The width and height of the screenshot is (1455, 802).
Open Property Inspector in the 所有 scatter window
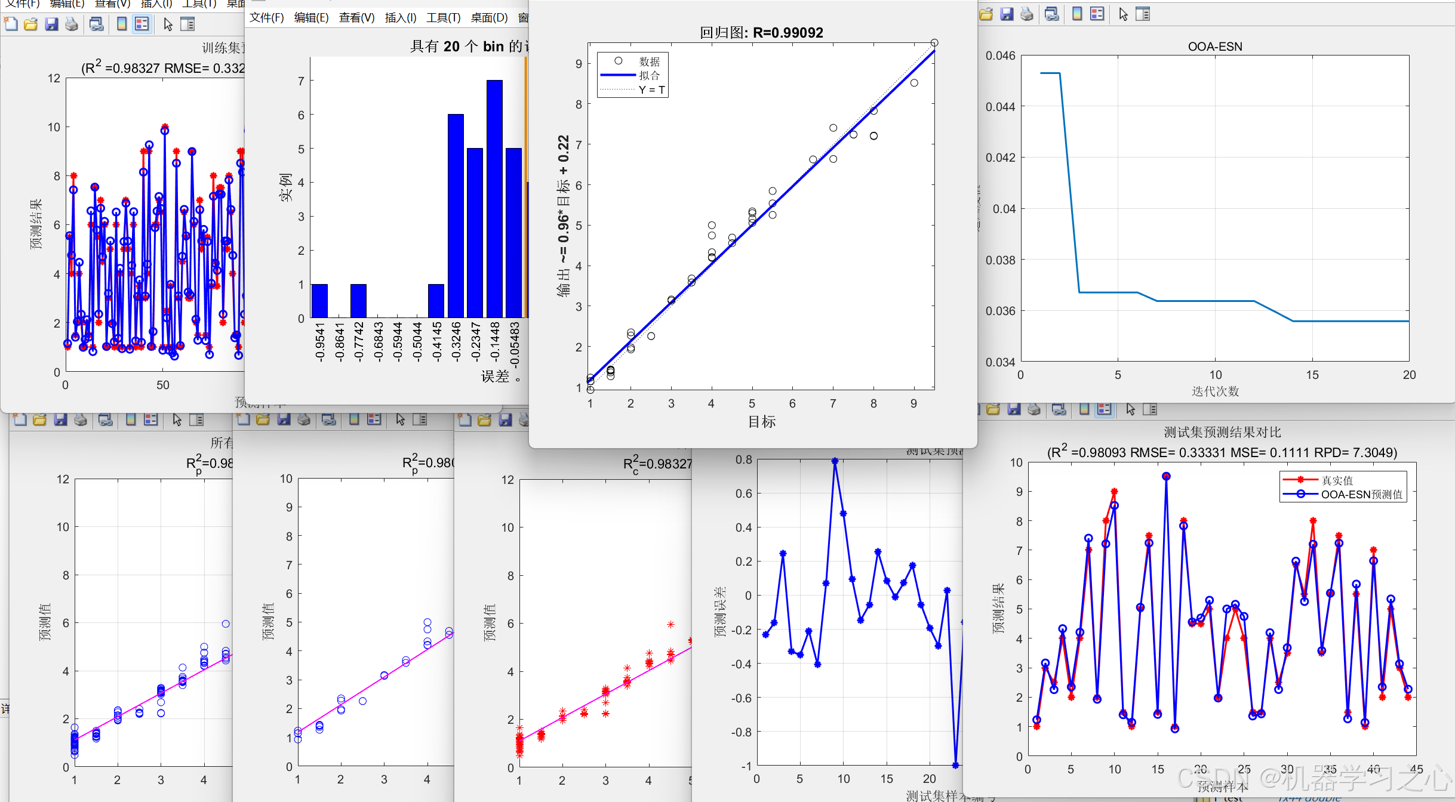[196, 419]
